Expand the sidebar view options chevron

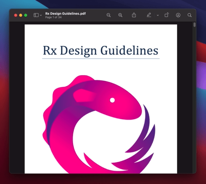tap(41, 15)
